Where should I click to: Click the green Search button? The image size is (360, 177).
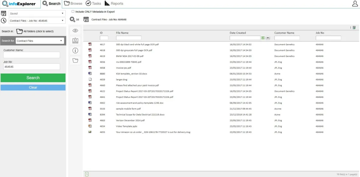tap(33, 78)
